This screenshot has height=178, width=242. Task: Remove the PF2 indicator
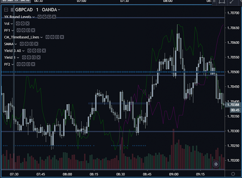tap(33, 64)
